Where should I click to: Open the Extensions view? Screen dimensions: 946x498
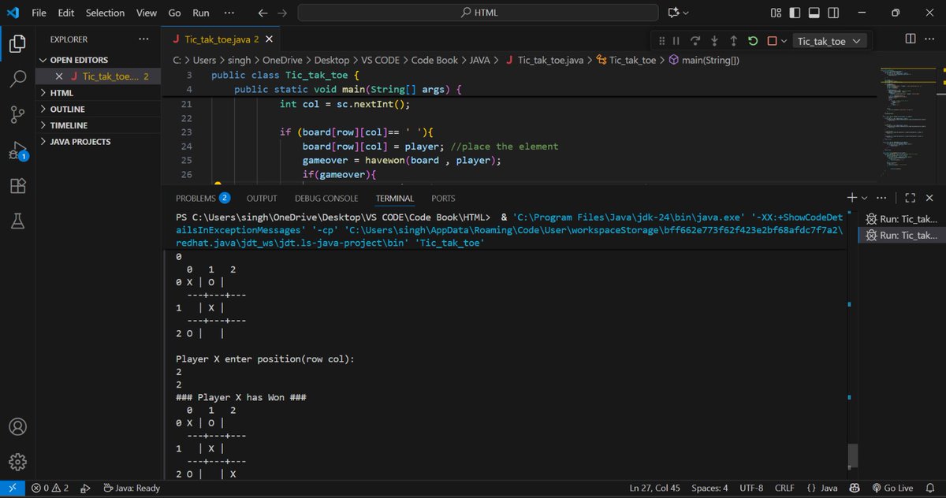click(17, 186)
